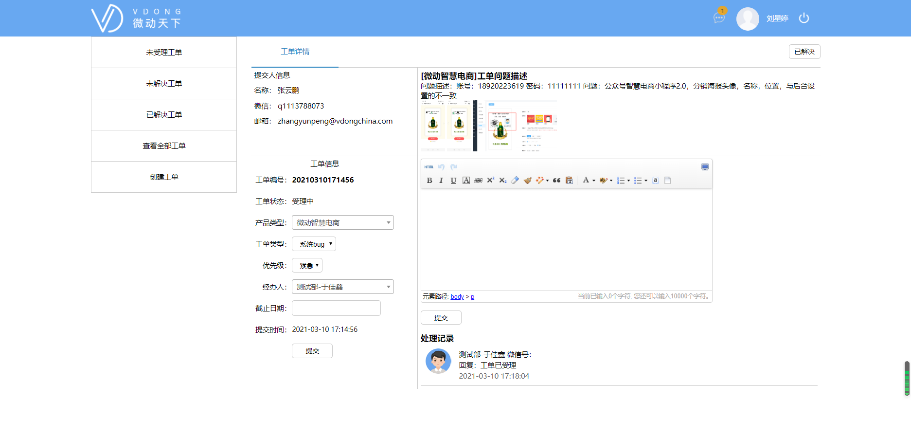Open unordered list style dropdown arrow
Screen dimensions: 911x438
pos(645,181)
